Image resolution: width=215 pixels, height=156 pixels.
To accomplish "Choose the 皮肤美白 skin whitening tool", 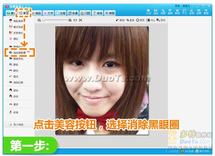I will (x=16, y=33).
